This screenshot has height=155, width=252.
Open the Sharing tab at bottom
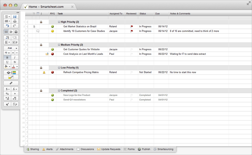32,149
